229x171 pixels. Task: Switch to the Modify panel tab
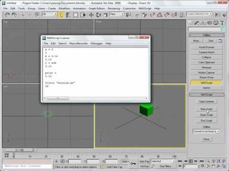tap(197, 23)
